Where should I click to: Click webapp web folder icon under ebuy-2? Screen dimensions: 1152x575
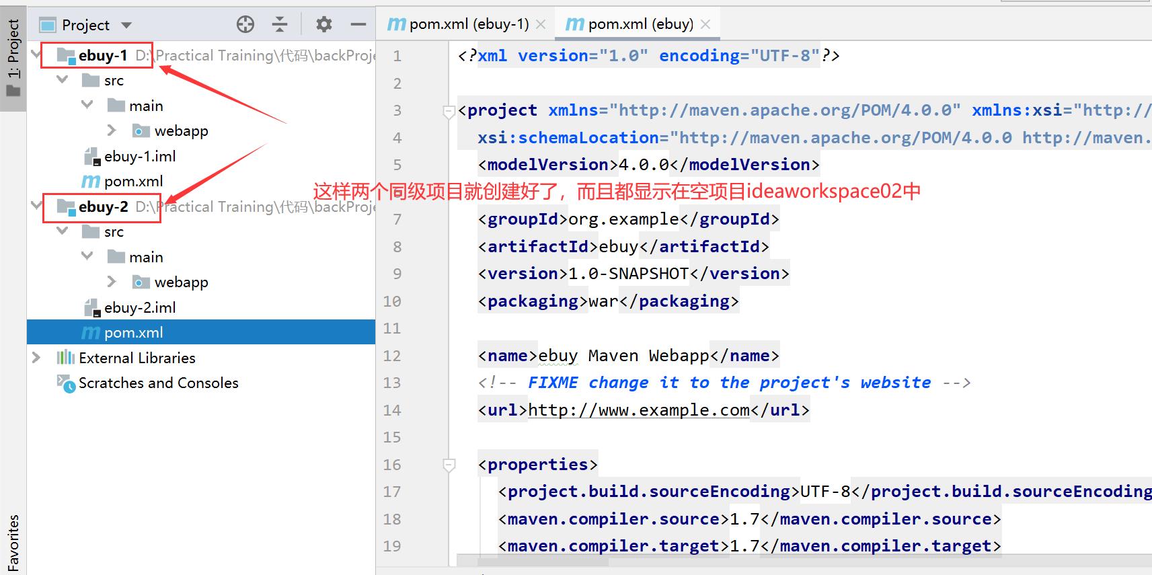point(141,282)
